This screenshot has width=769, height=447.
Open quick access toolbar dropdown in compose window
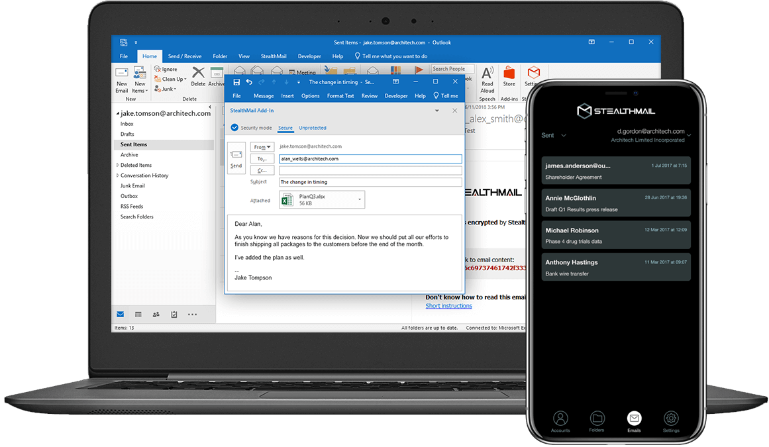298,82
